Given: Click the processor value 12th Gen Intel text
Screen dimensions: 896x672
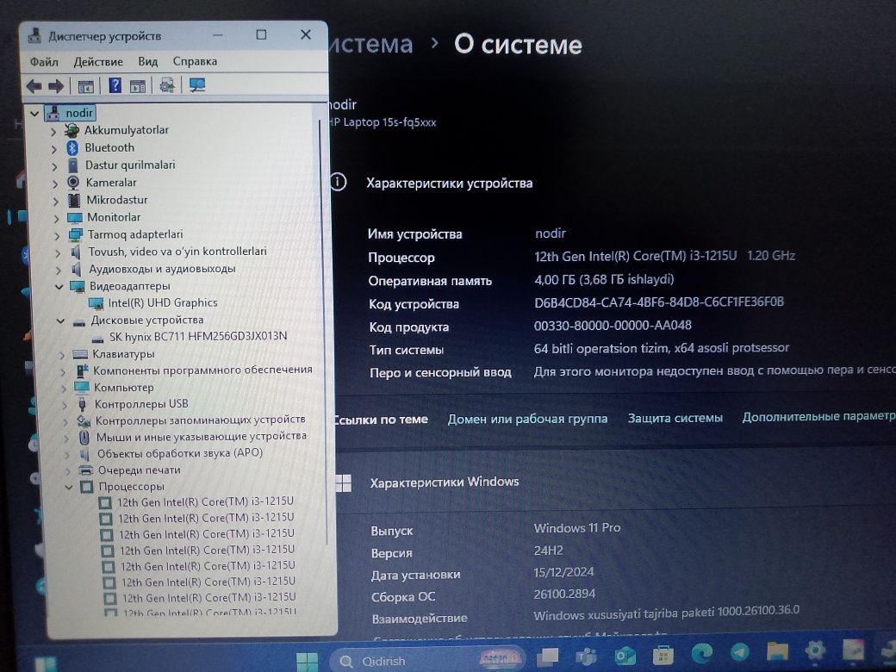Looking at the screenshot, I should [x=636, y=256].
